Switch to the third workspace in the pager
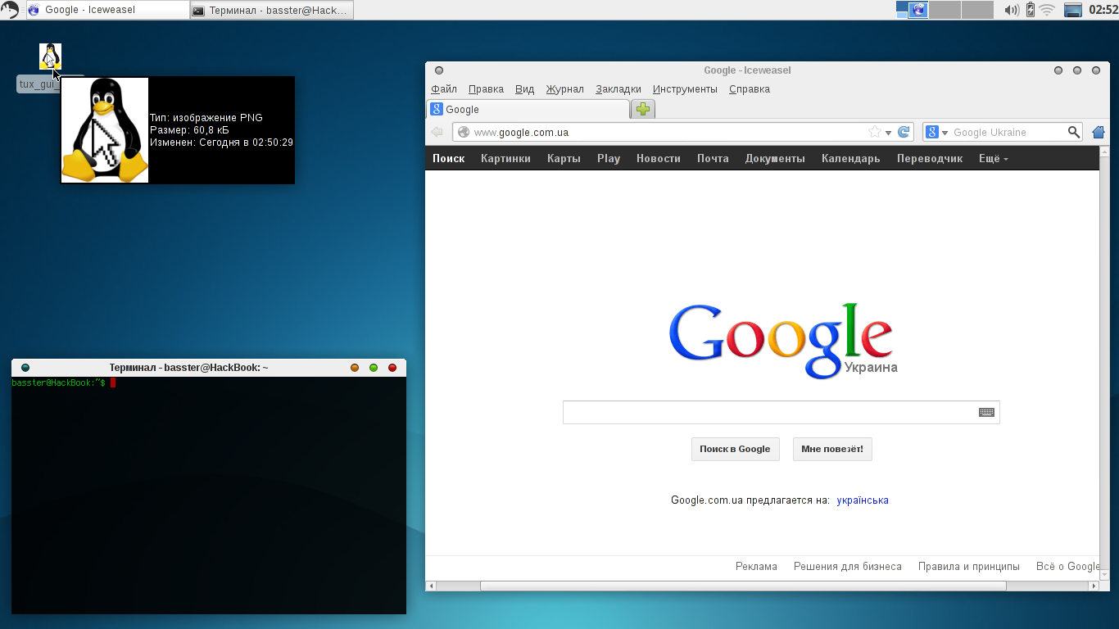Screen dimensions: 1119x629 point(977,10)
